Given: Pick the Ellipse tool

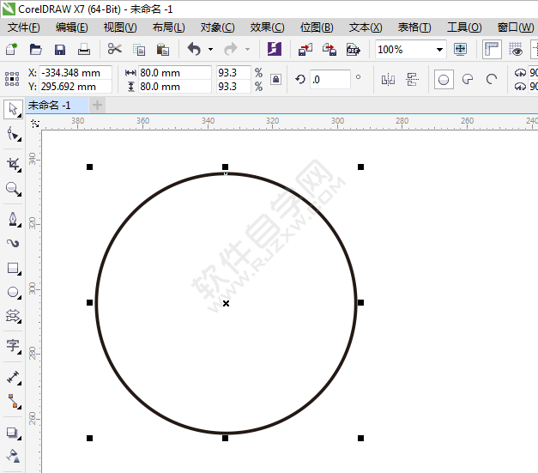Looking at the screenshot, I should 13,293.
